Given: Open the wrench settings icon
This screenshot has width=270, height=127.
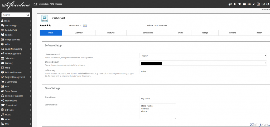Looking at the screenshot, I should click(254, 4).
